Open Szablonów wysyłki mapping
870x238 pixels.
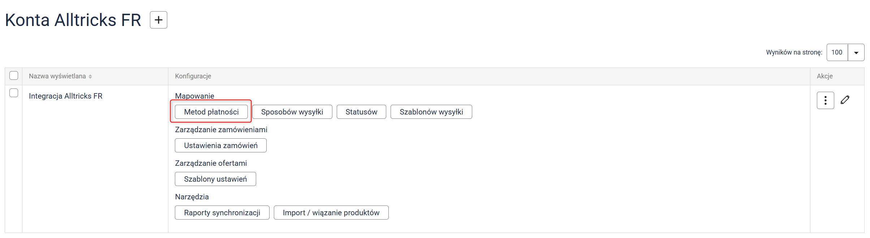(x=431, y=112)
